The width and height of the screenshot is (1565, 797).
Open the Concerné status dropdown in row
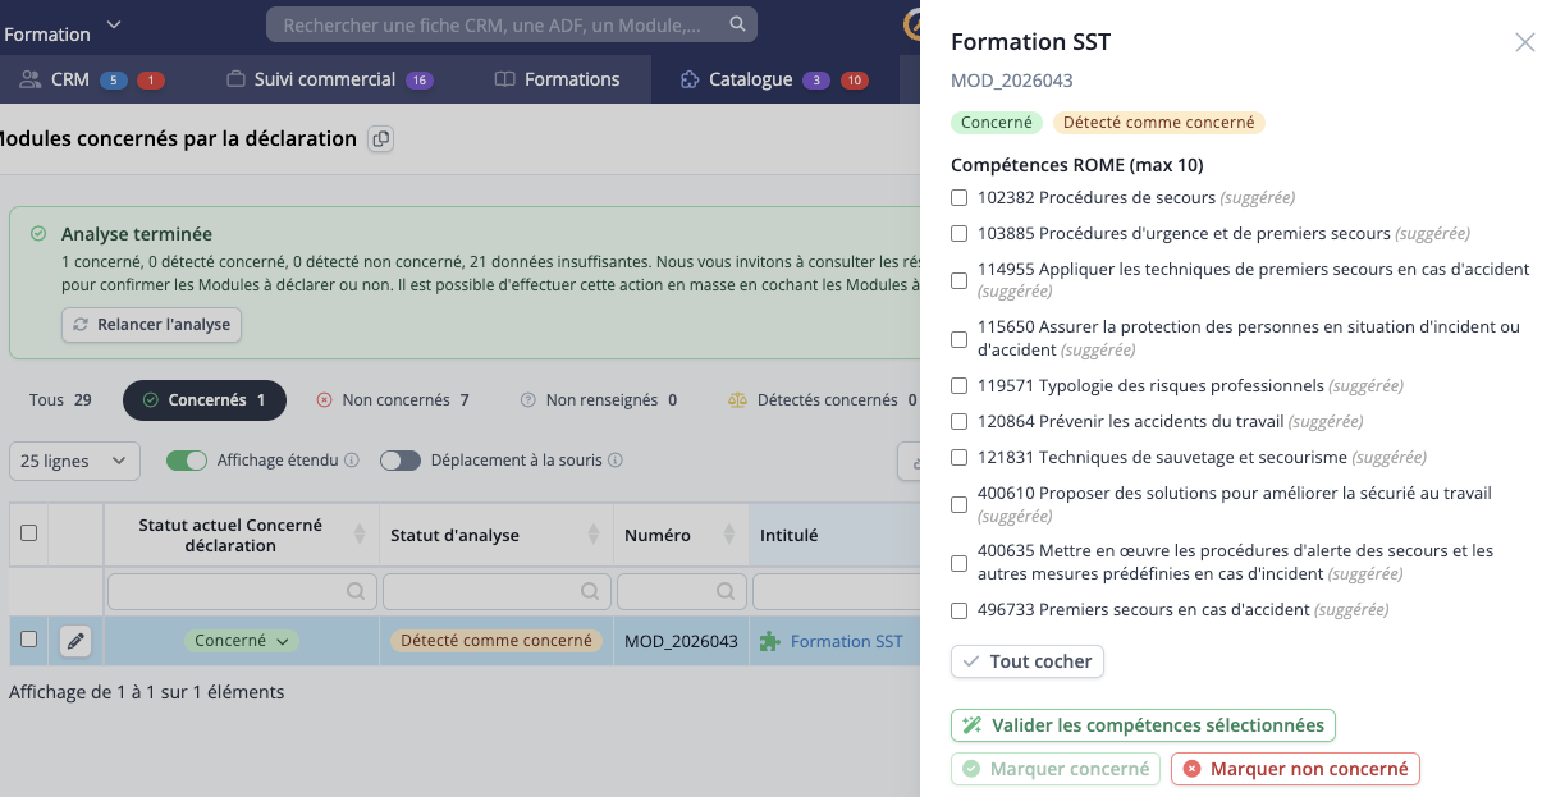coord(241,640)
